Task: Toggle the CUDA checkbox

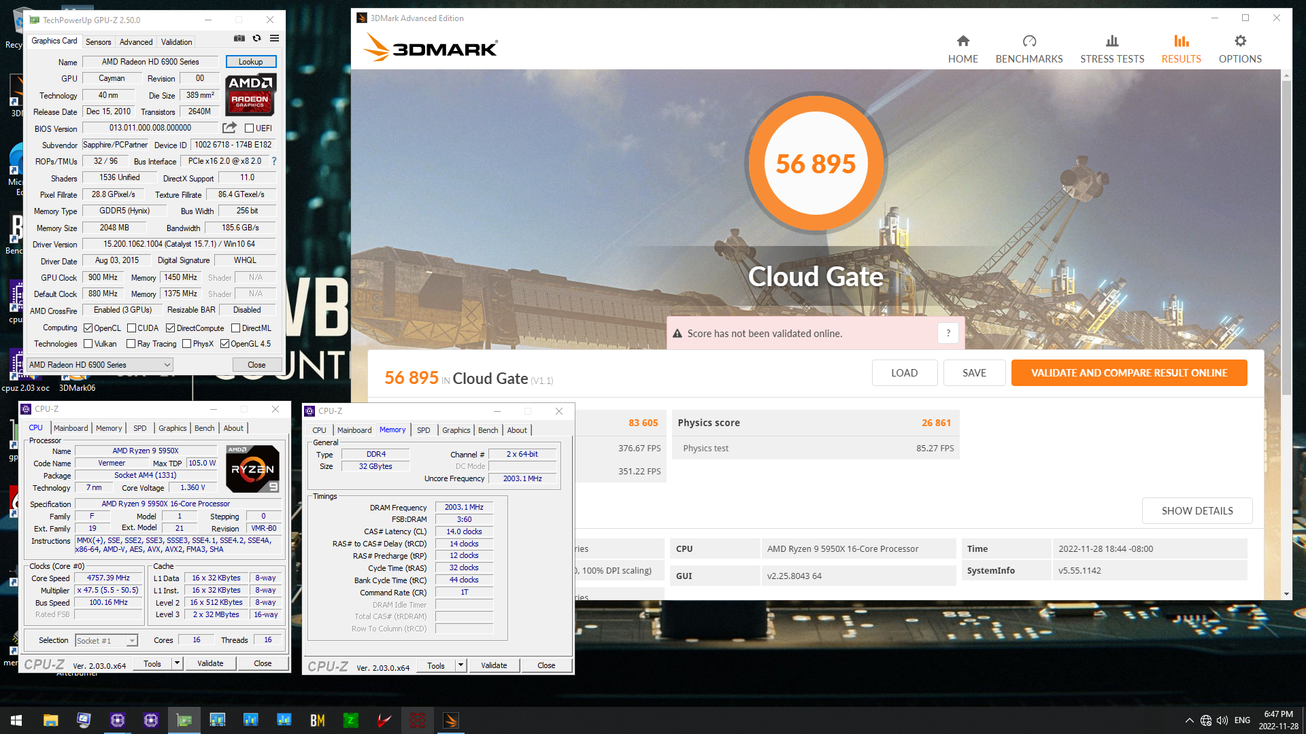Action: (131, 328)
